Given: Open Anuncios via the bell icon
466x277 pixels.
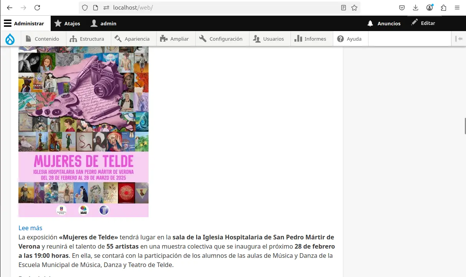Looking at the screenshot, I should pos(370,23).
